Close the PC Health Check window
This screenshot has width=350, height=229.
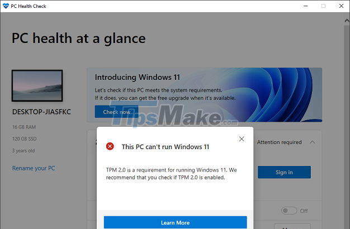tap(341, 6)
